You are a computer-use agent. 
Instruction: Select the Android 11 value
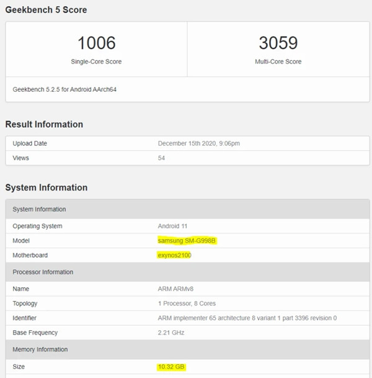coord(172,226)
